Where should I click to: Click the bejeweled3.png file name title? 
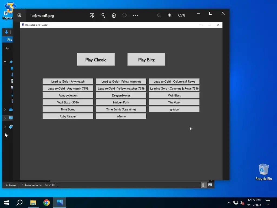(x=42, y=15)
